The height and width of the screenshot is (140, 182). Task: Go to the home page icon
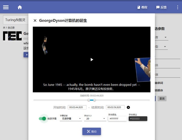[x=20, y=7]
